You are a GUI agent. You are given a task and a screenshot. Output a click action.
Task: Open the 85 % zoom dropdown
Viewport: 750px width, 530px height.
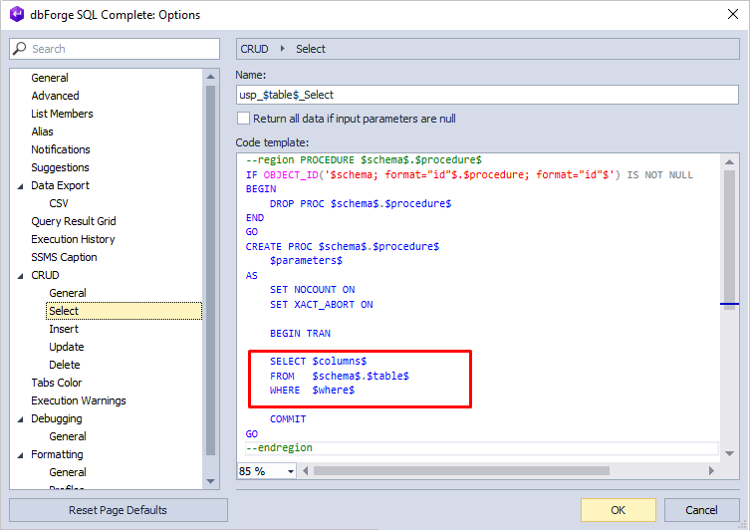(x=290, y=471)
